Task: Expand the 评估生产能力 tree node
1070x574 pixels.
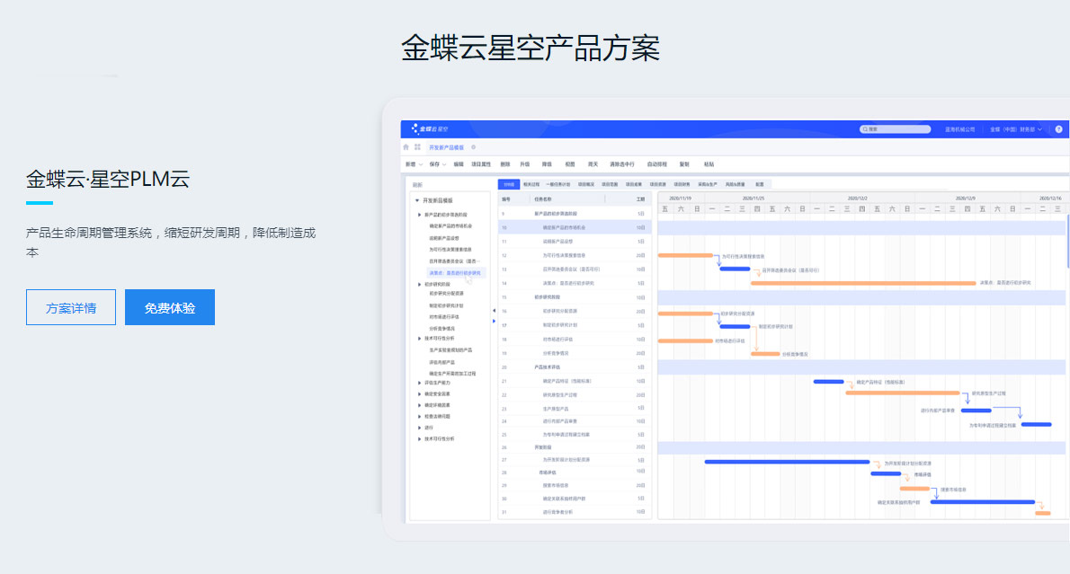Action: (x=420, y=384)
